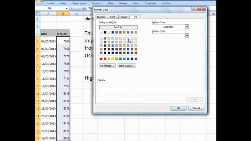Open the Developer ribbon tab
The image size is (251, 141).
point(150,4)
